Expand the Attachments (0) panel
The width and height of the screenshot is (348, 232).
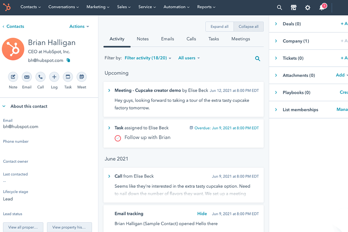(276, 75)
